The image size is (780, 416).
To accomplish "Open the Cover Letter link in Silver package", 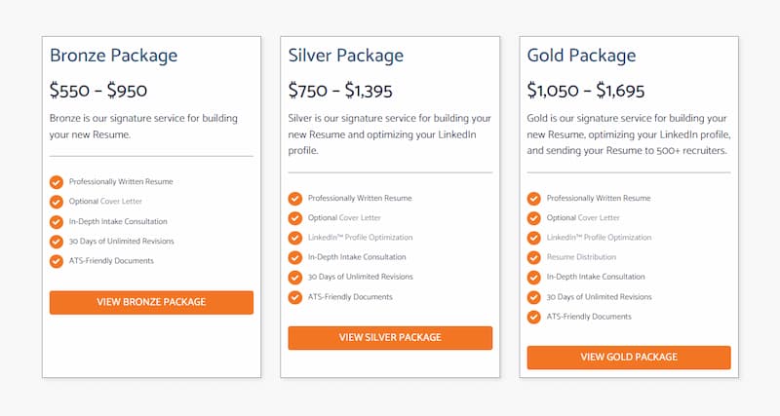I will click(360, 217).
